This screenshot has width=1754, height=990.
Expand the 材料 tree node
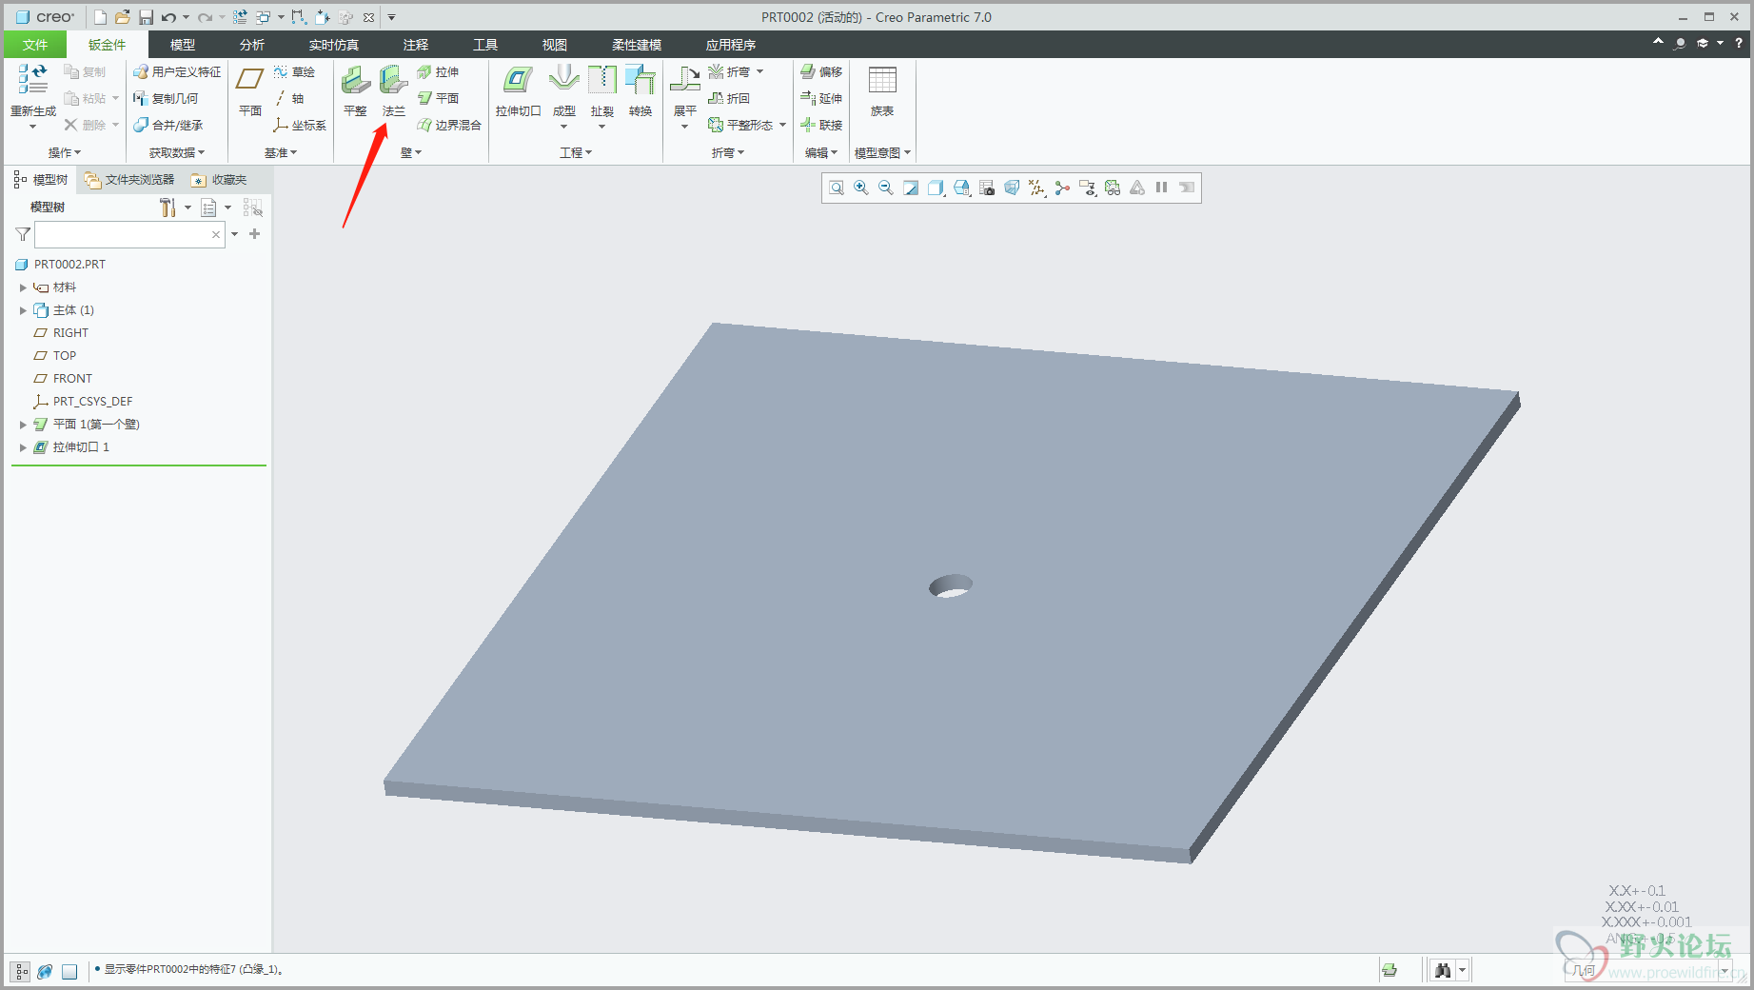tap(23, 287)
